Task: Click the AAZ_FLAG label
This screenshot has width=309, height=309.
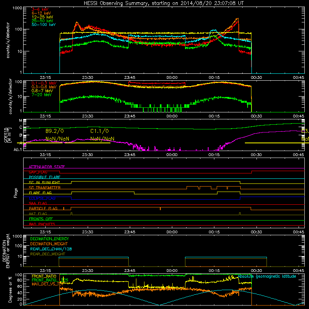Action: pos(38,214)
